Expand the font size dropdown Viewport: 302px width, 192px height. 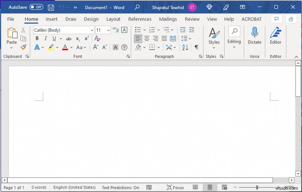[108, 30]
